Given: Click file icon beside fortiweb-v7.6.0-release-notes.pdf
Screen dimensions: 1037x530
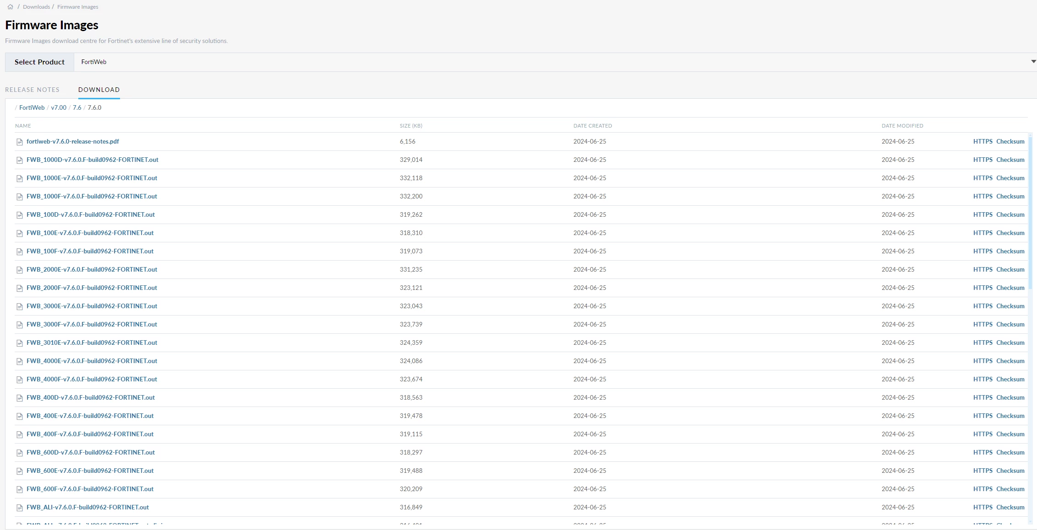Looking at the screenshot, I should coord(20,142).
